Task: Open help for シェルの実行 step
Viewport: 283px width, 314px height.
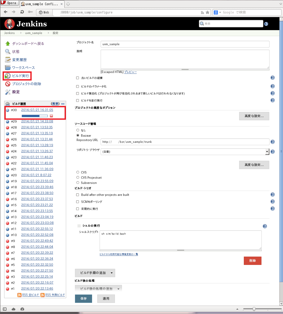Action: [265, 226]
